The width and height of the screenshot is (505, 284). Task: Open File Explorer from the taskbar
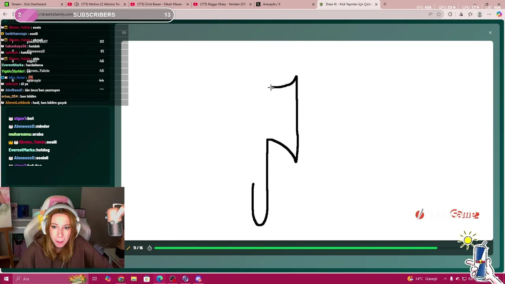134,279
